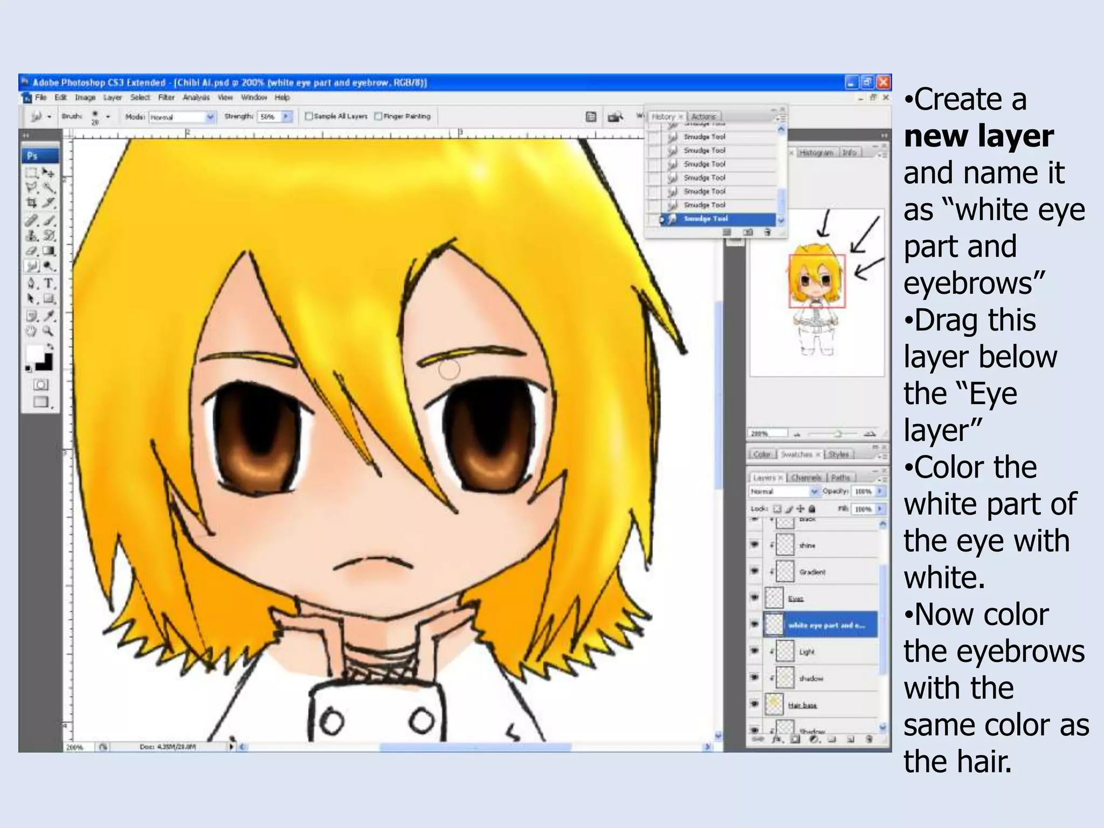
Task: Add a layer style (fx) button
Action: 777,740
